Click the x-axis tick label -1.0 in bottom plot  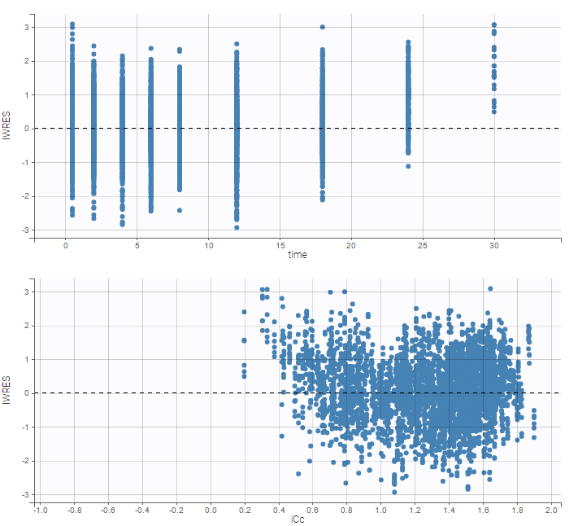coord(38,510)
